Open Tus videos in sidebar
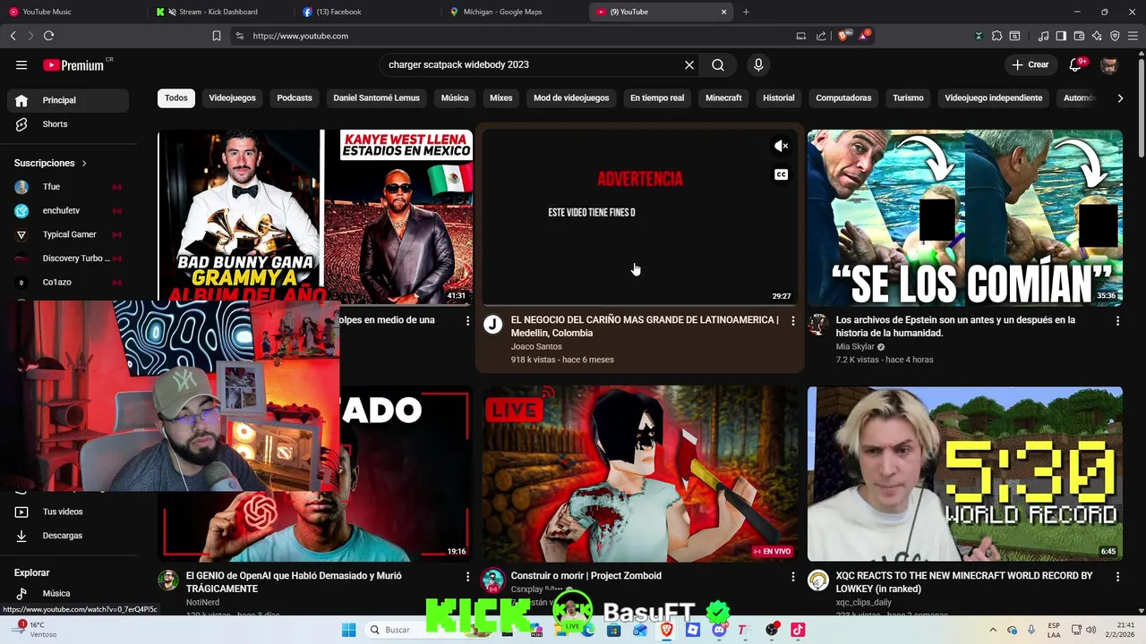This screenshot has width=1146, height=644. tap(68, 512)
